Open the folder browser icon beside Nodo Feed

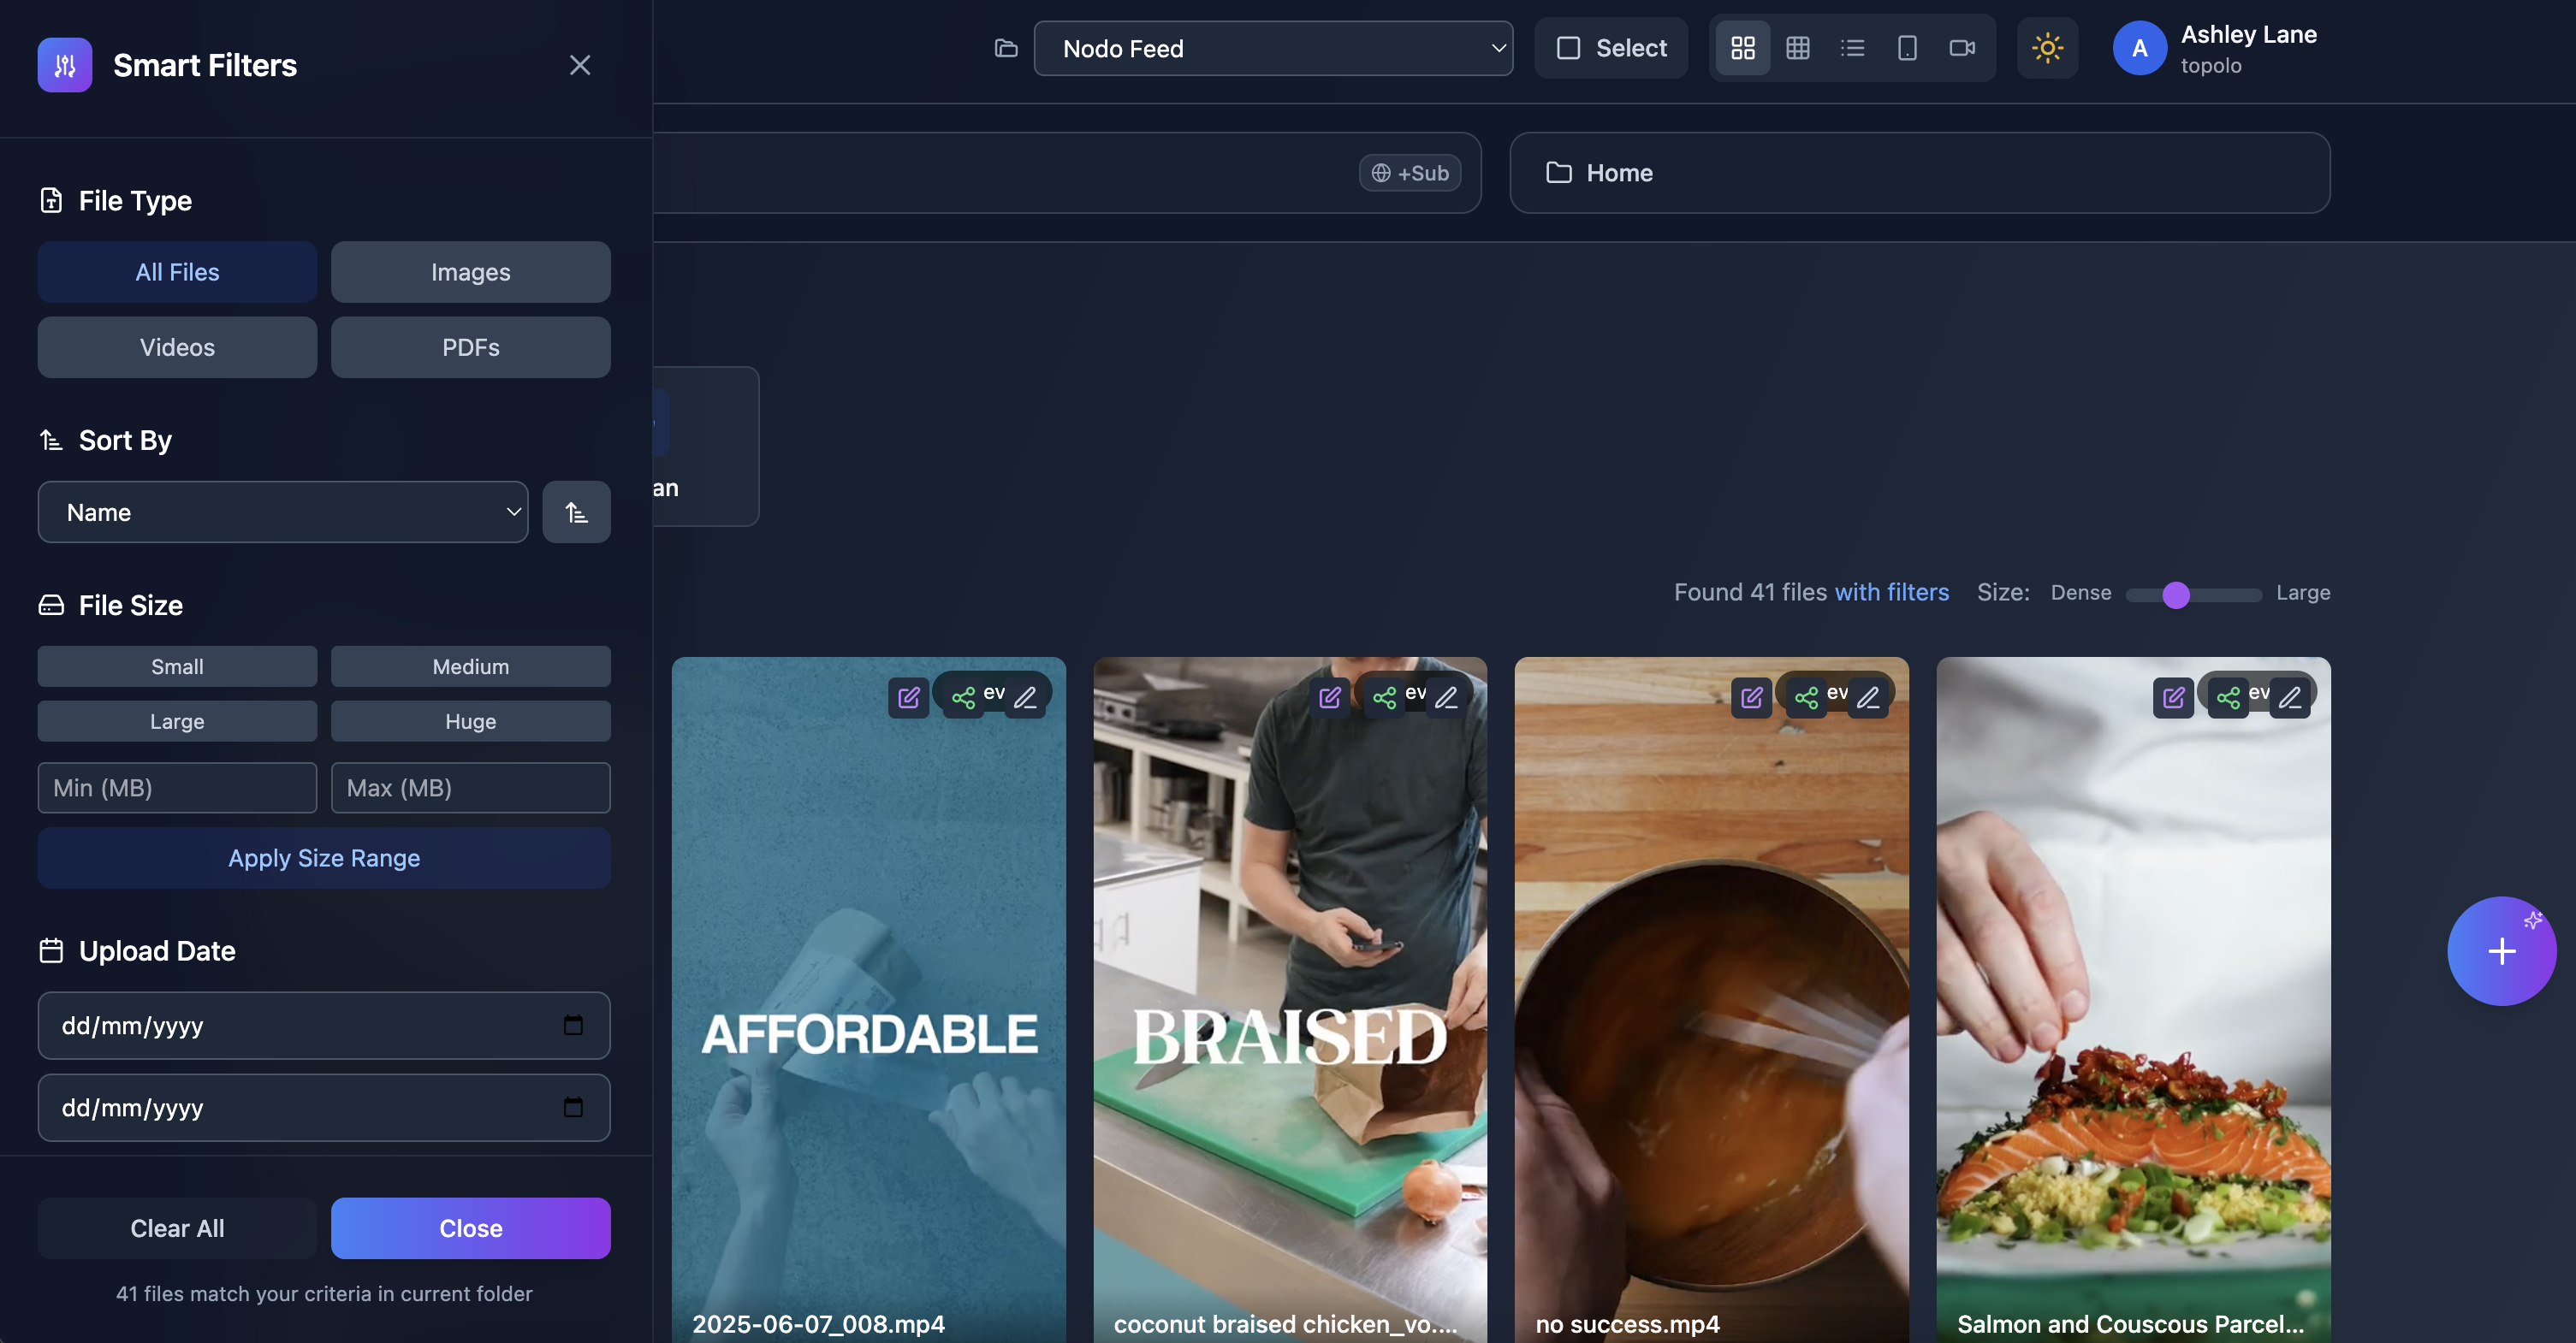pyautogui.click(x=1005, y=48)
